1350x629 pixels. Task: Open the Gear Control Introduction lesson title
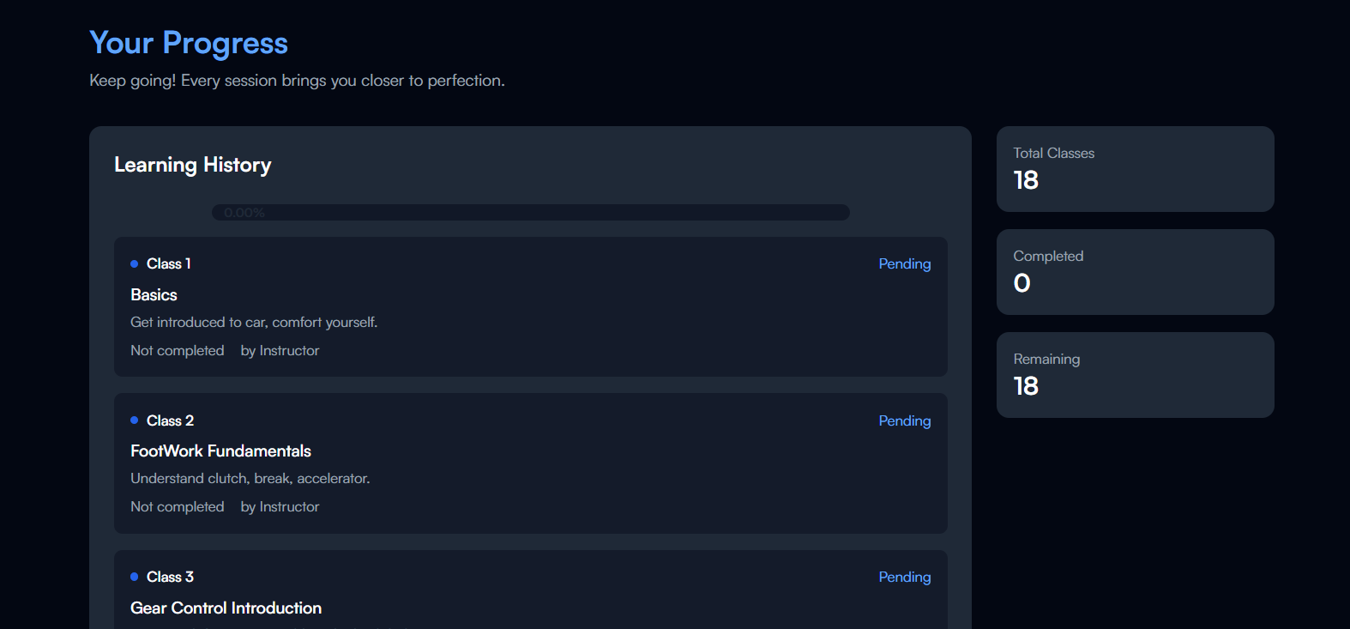point(226,608)
